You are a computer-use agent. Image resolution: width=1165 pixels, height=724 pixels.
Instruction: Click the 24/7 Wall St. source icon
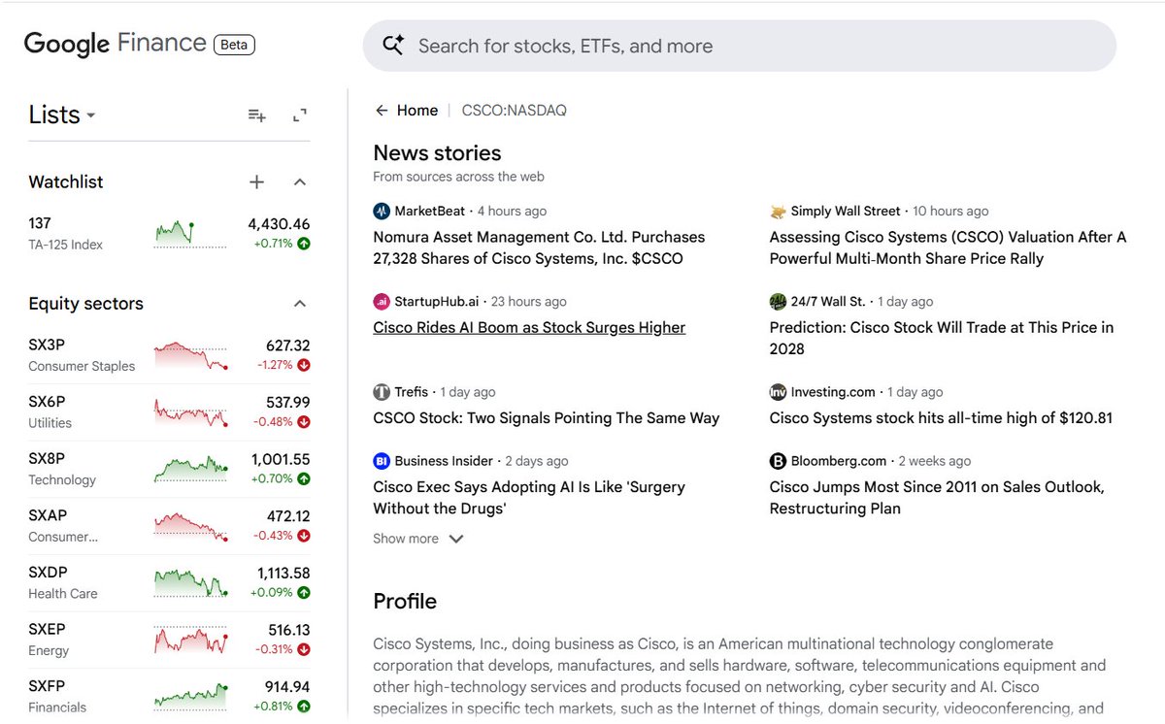coord(778,301)
